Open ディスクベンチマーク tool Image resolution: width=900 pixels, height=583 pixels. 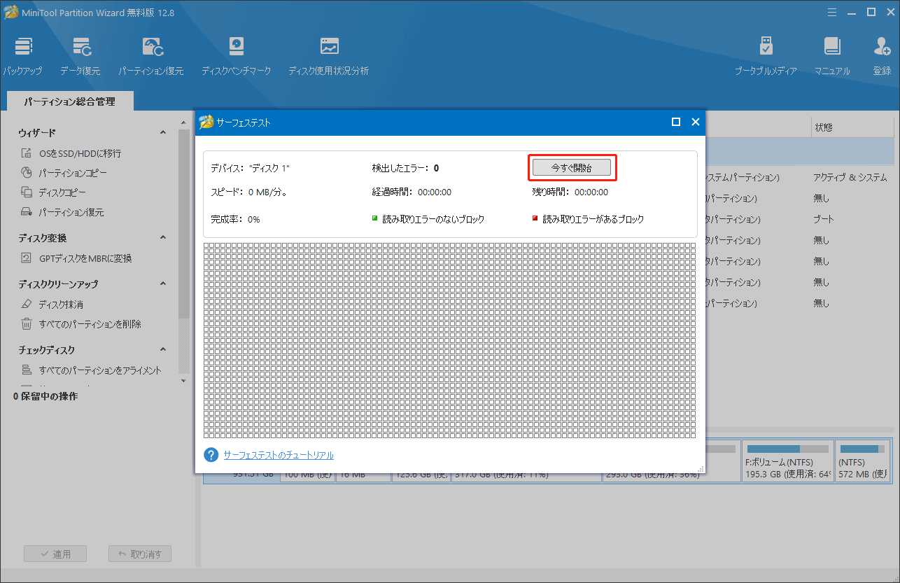click(236, 56)
